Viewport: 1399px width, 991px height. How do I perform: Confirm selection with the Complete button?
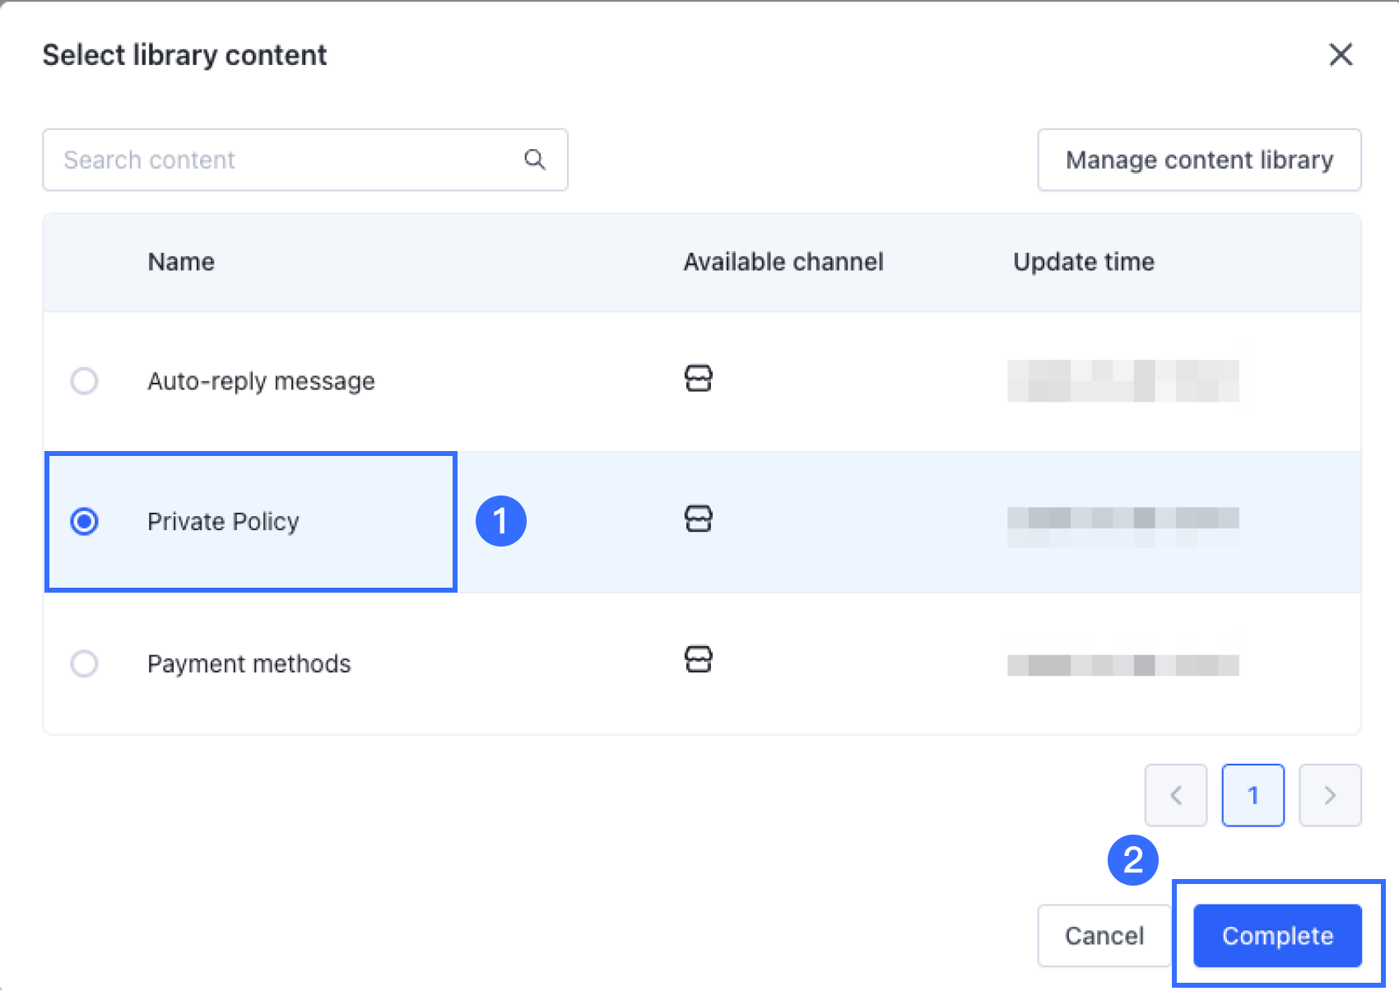[x=1277, y=936]
